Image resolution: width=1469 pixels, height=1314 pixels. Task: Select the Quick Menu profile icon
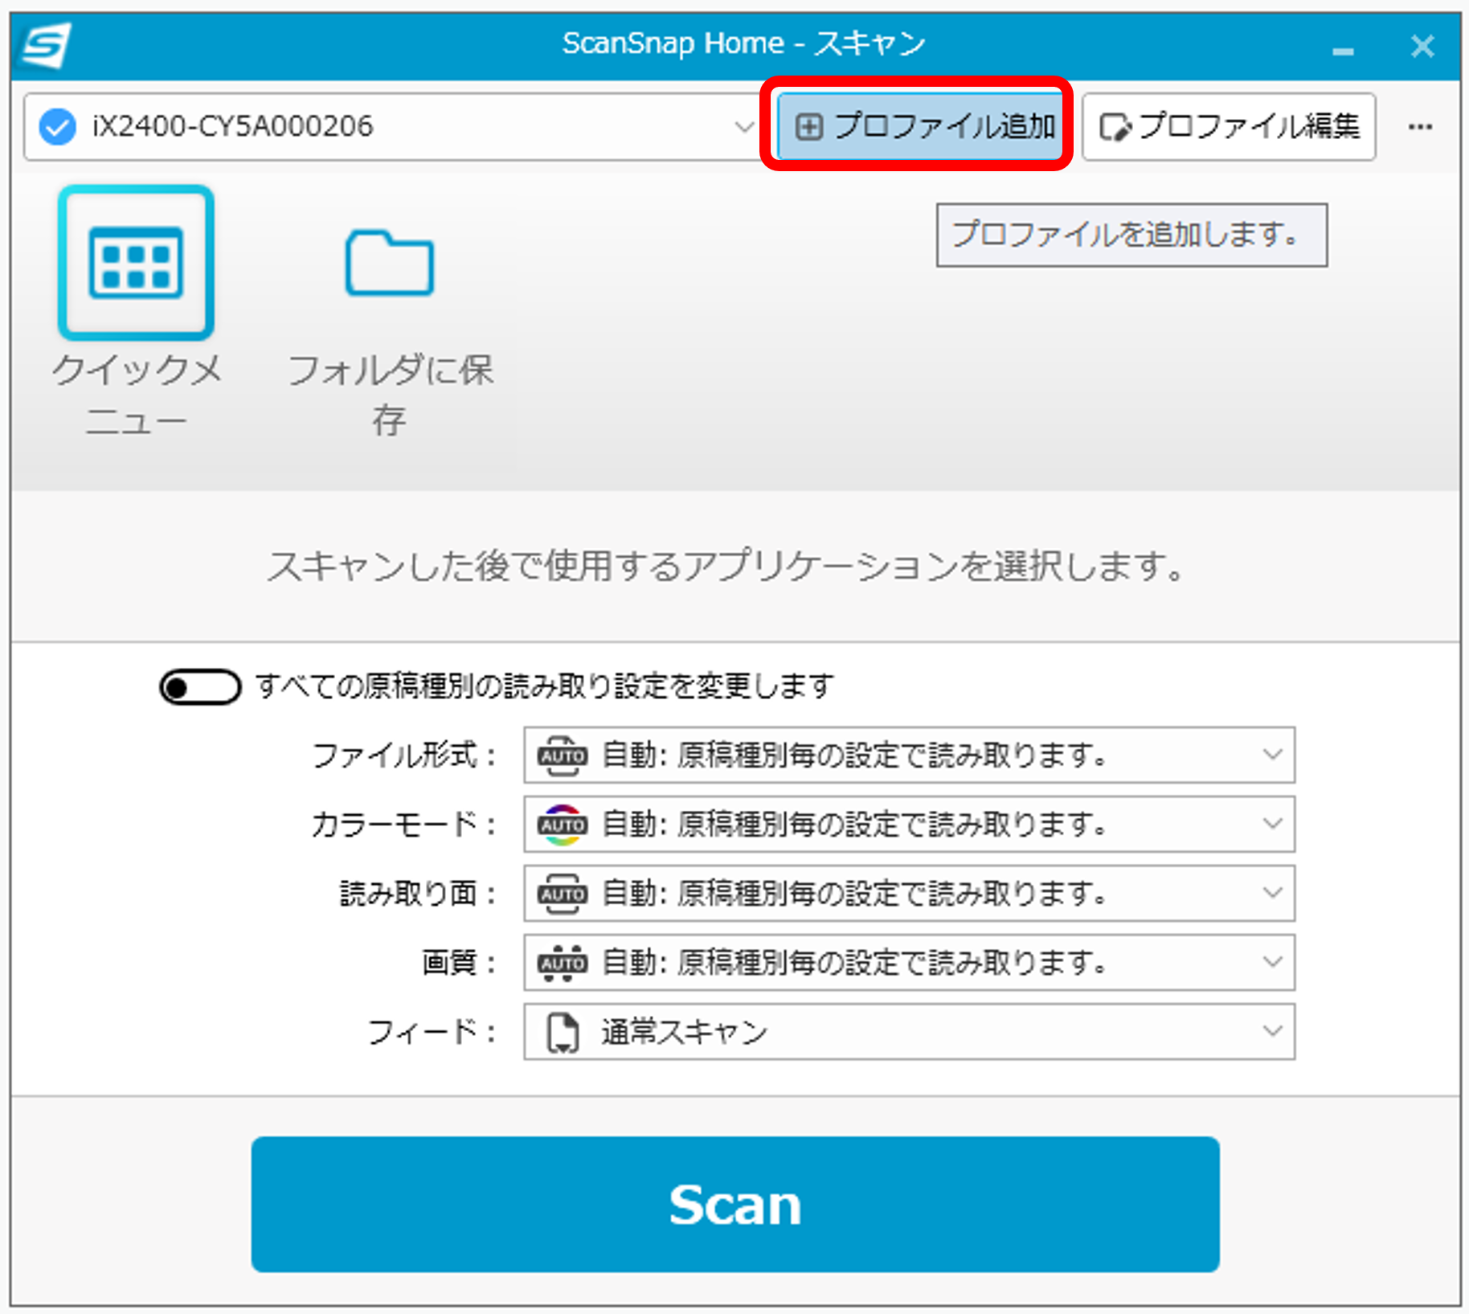click(136, 263)
